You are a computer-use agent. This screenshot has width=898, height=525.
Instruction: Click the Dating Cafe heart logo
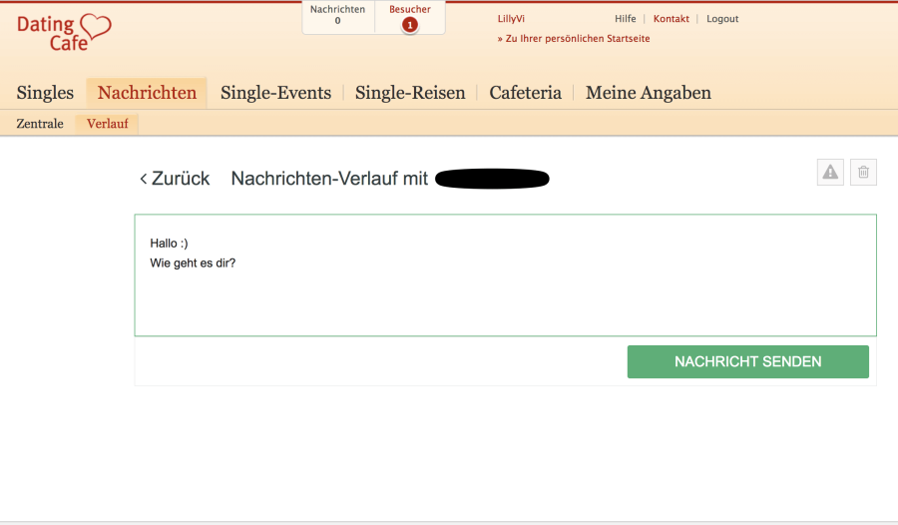pyautogui.click(x=64, y=33)
